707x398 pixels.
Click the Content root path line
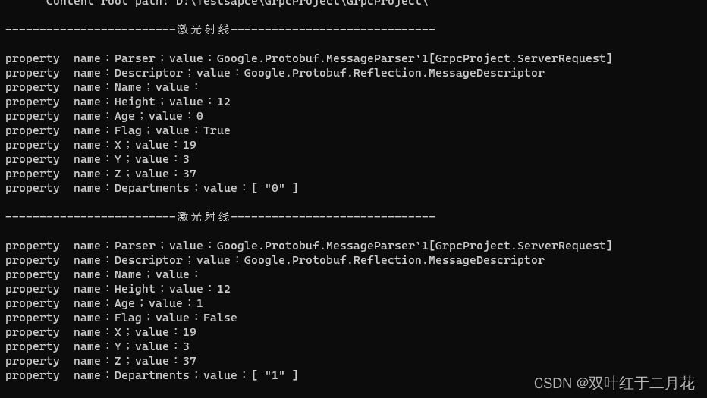click(237, 3)
